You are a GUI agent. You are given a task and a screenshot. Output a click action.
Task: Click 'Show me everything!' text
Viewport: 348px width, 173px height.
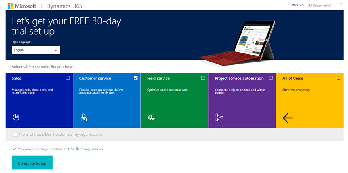pos(296,90)
